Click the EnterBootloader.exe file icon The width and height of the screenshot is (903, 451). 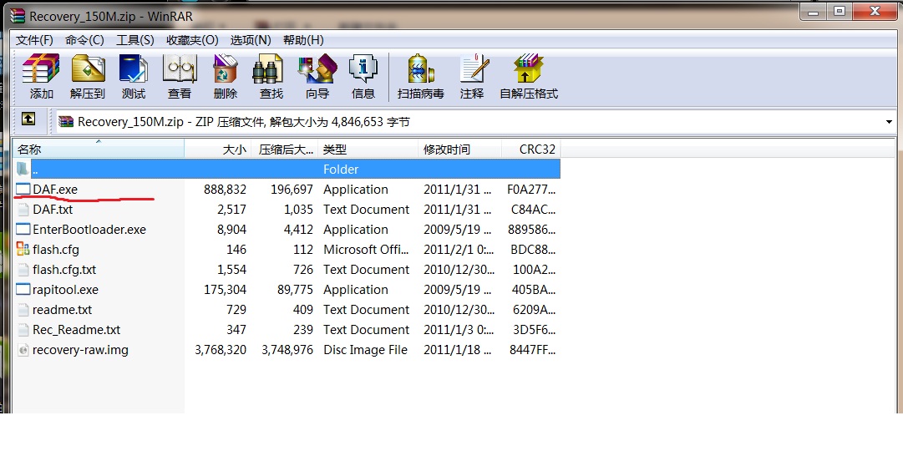point(23,229)
